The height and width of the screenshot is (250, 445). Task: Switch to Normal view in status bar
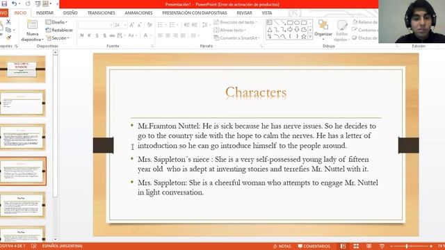coord(343,246)
